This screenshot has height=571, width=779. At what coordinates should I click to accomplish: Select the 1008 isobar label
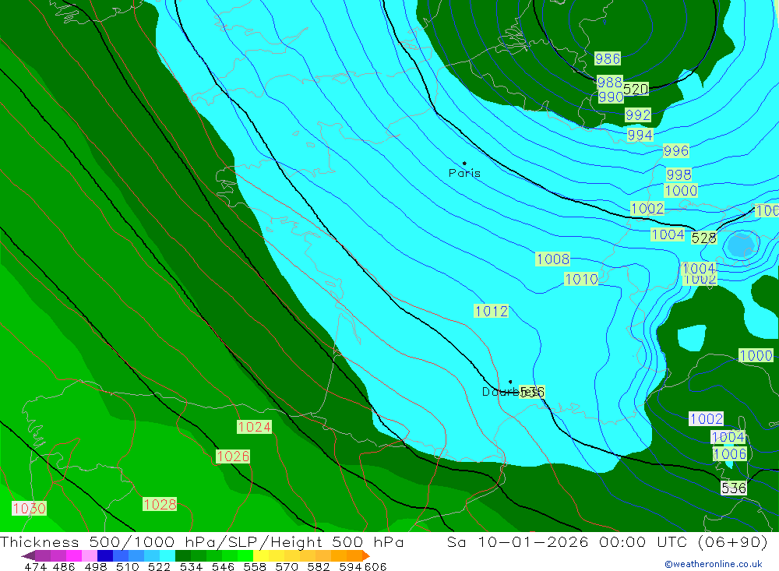[x=553, y=259]
